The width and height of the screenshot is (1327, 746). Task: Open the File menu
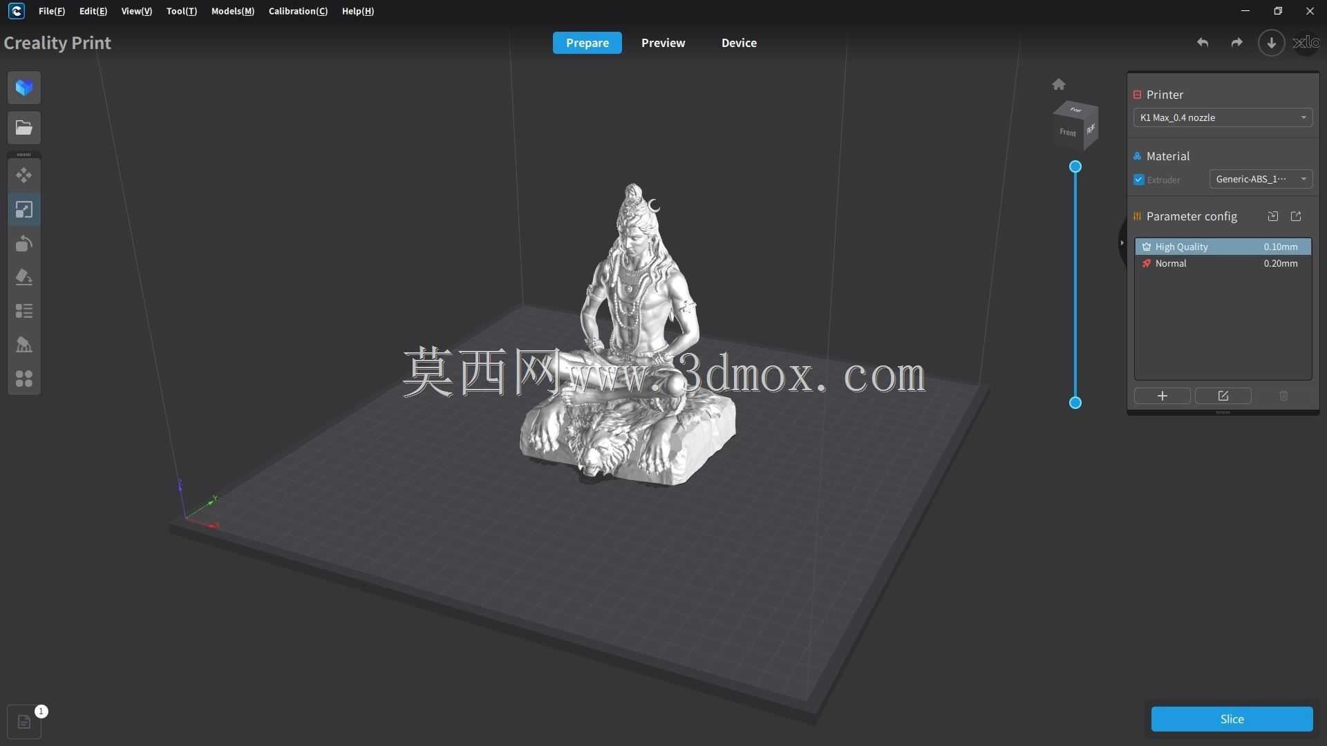tap(52, 11)
